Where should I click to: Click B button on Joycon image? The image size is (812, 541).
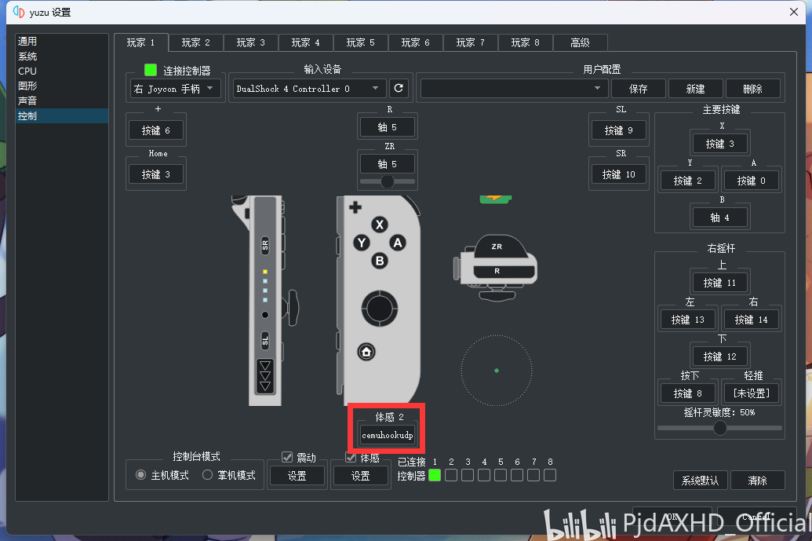380,261
